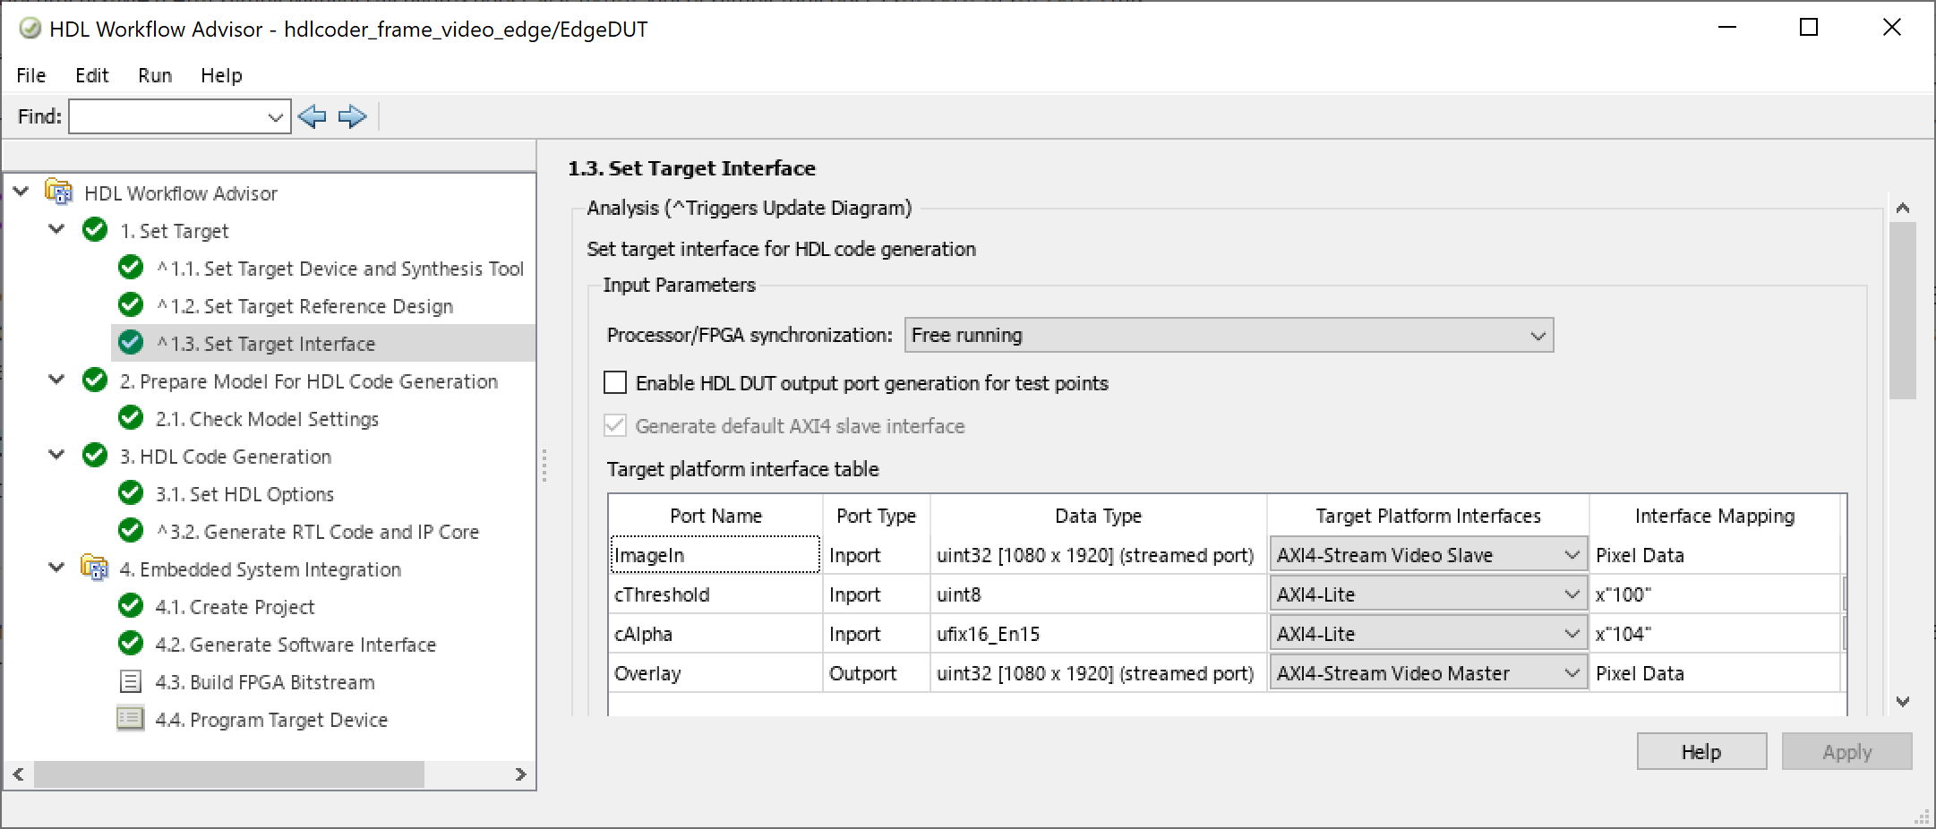Screen dimensions: 1936x829
Task: Select the 2.1. Check Model Settings task
Action: 267,419
